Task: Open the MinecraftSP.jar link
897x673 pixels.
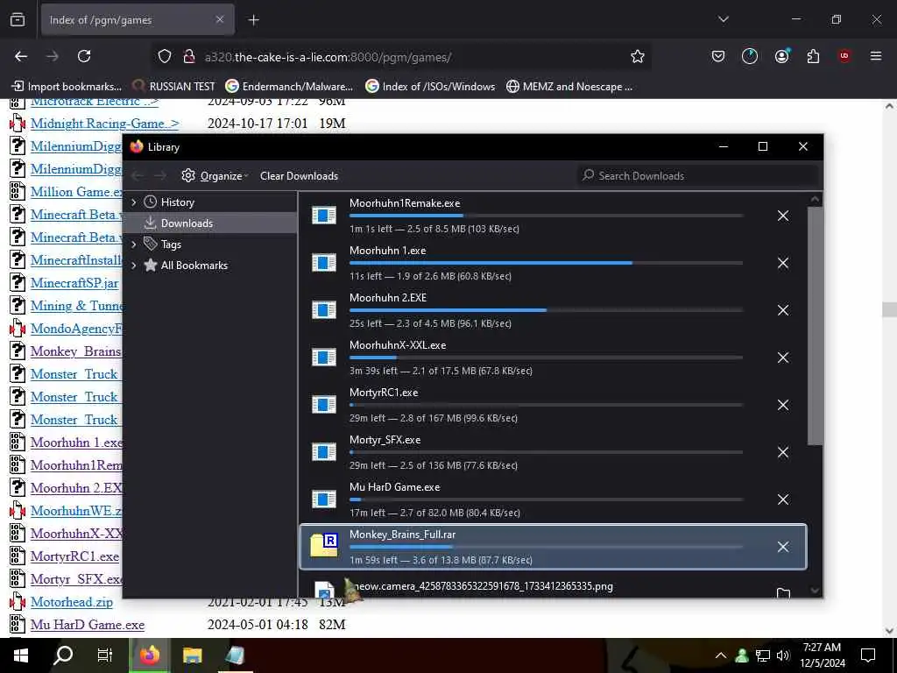Action: coord(74,283)
